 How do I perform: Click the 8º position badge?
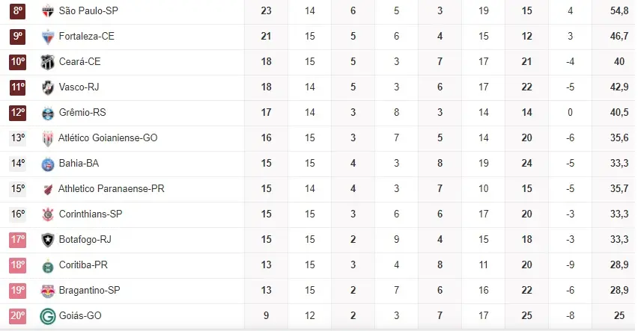[x=18, y=11]
